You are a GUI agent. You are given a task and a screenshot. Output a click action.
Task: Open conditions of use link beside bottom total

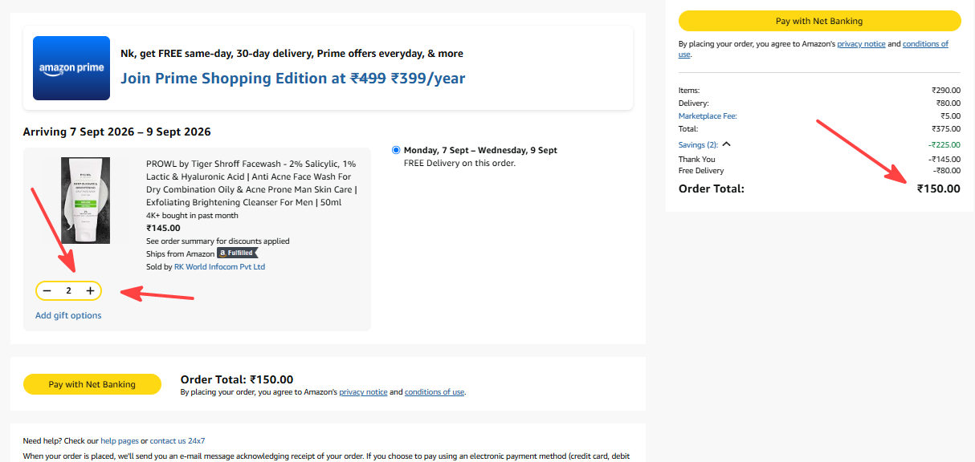[434, 392]
